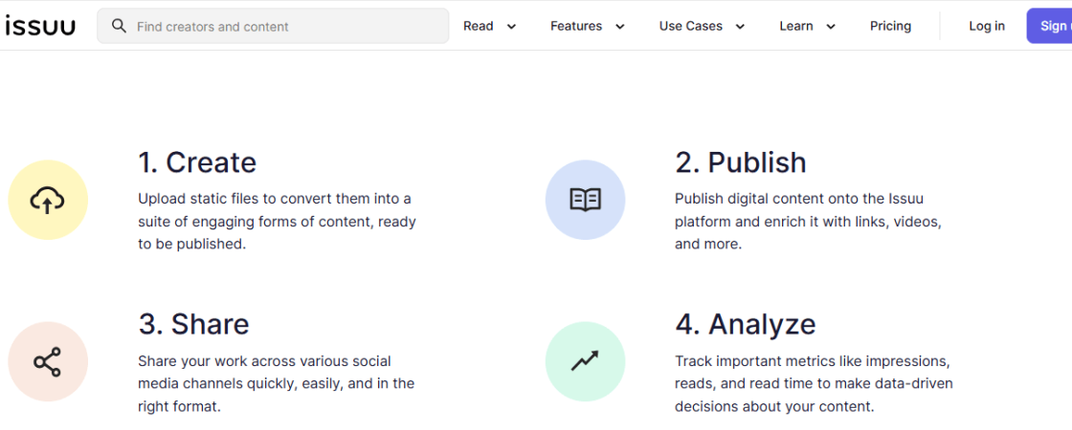Click the 4. Analyze heading
This screenshot has height=430, width=1072.
click(746, 324)
